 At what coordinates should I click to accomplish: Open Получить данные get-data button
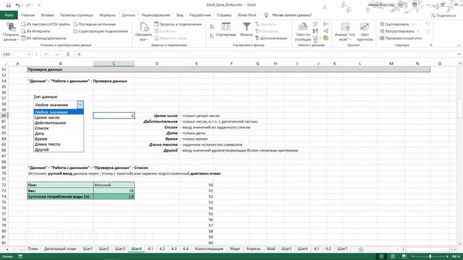click(11, 31)
